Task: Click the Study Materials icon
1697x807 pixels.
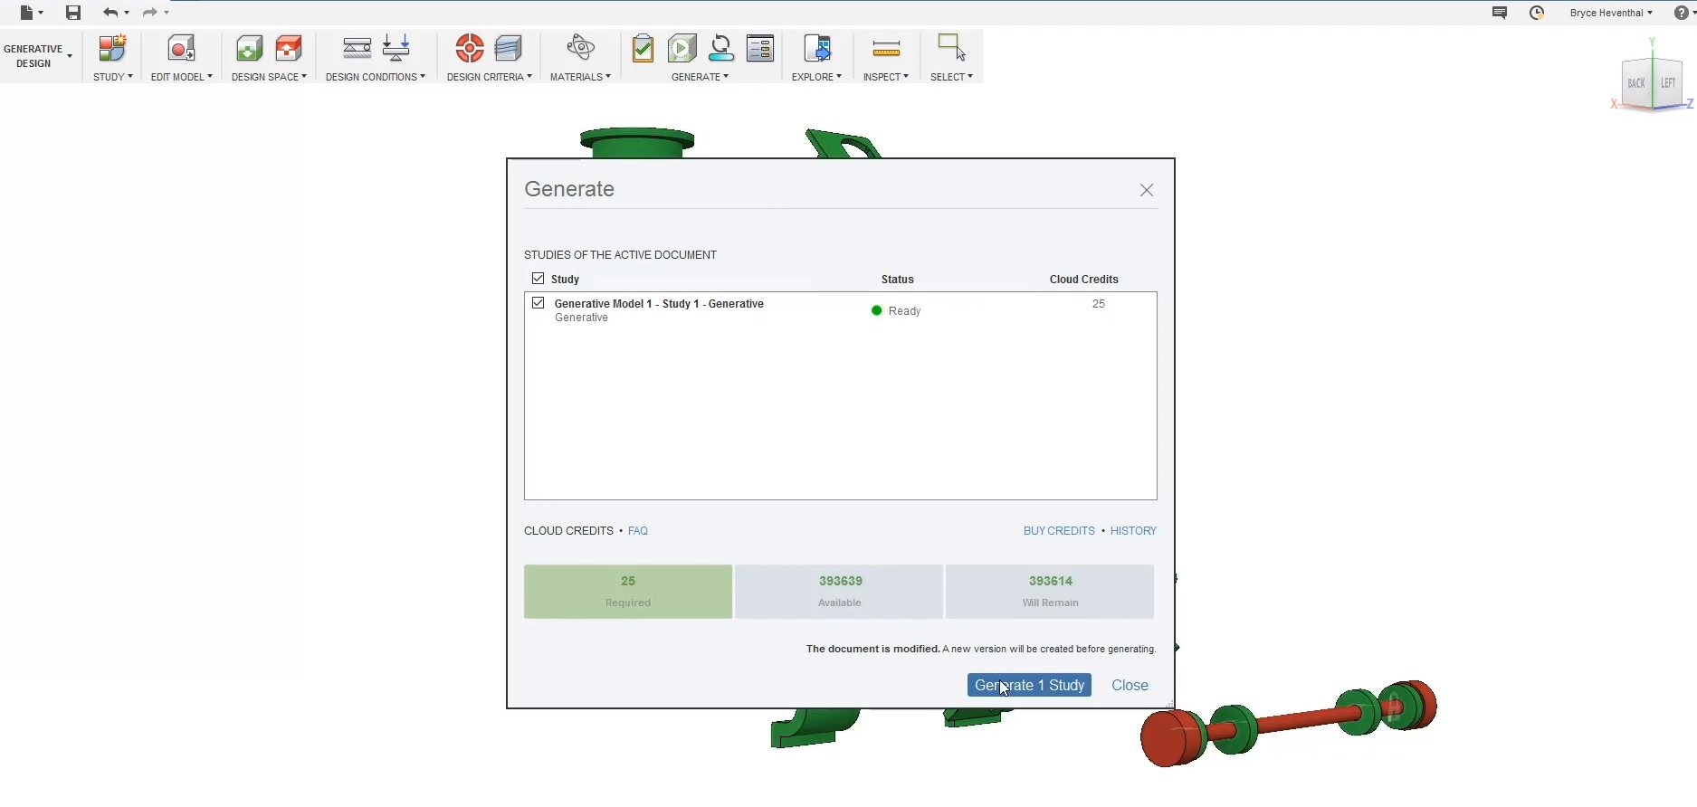Action: [x=580, y=49]
